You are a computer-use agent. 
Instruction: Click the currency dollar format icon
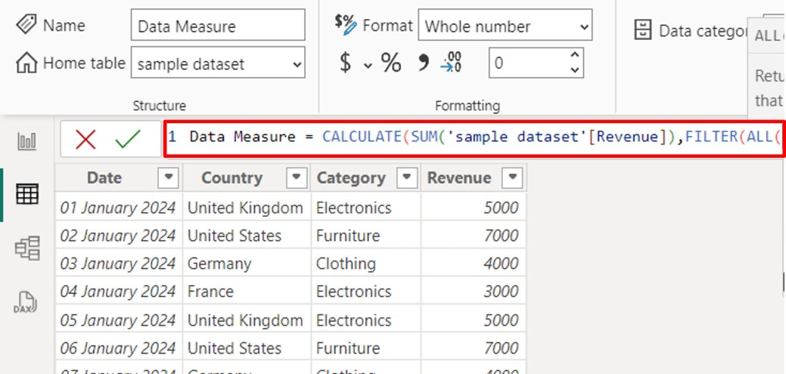tap(345, 63)
